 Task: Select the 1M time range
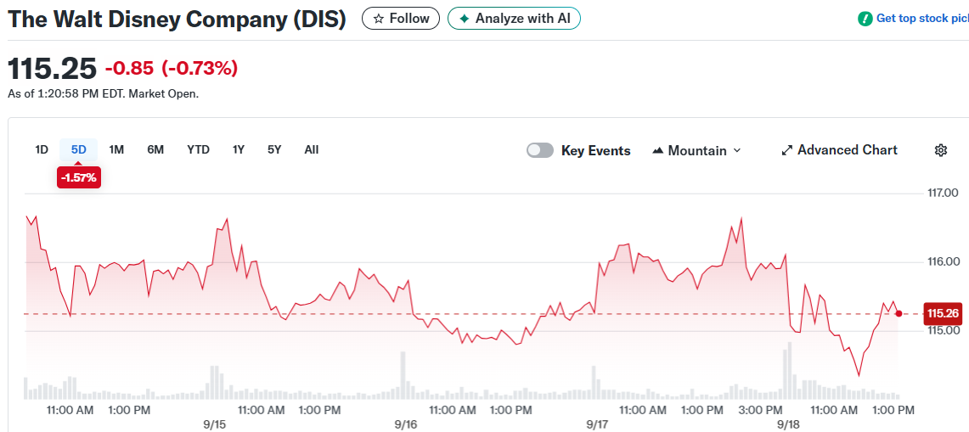pyautogui.click(x=116, y=149)
